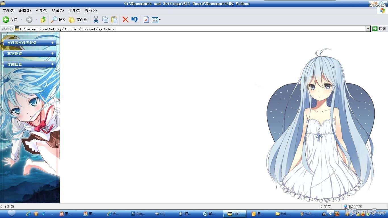Expand the 文件和文件夹任务 panel
Image resolution: width=388 pixels, height=218 pixels.
tap(30, 43)
